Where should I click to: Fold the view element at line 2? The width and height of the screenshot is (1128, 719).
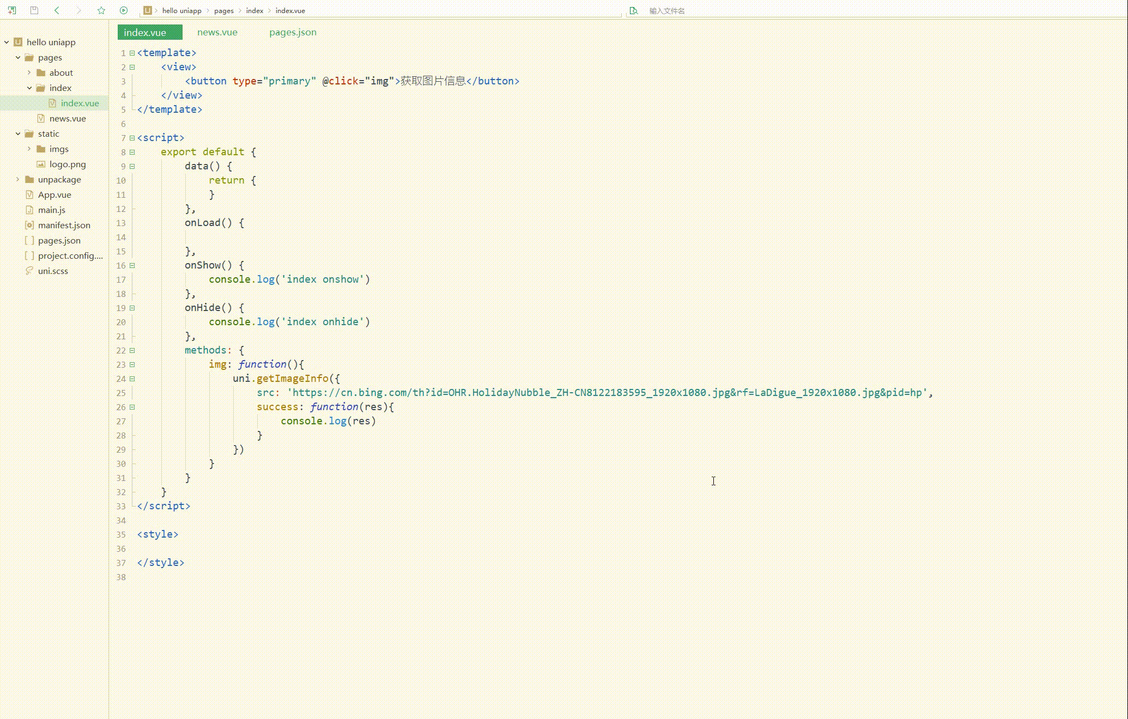coord(132,67)
